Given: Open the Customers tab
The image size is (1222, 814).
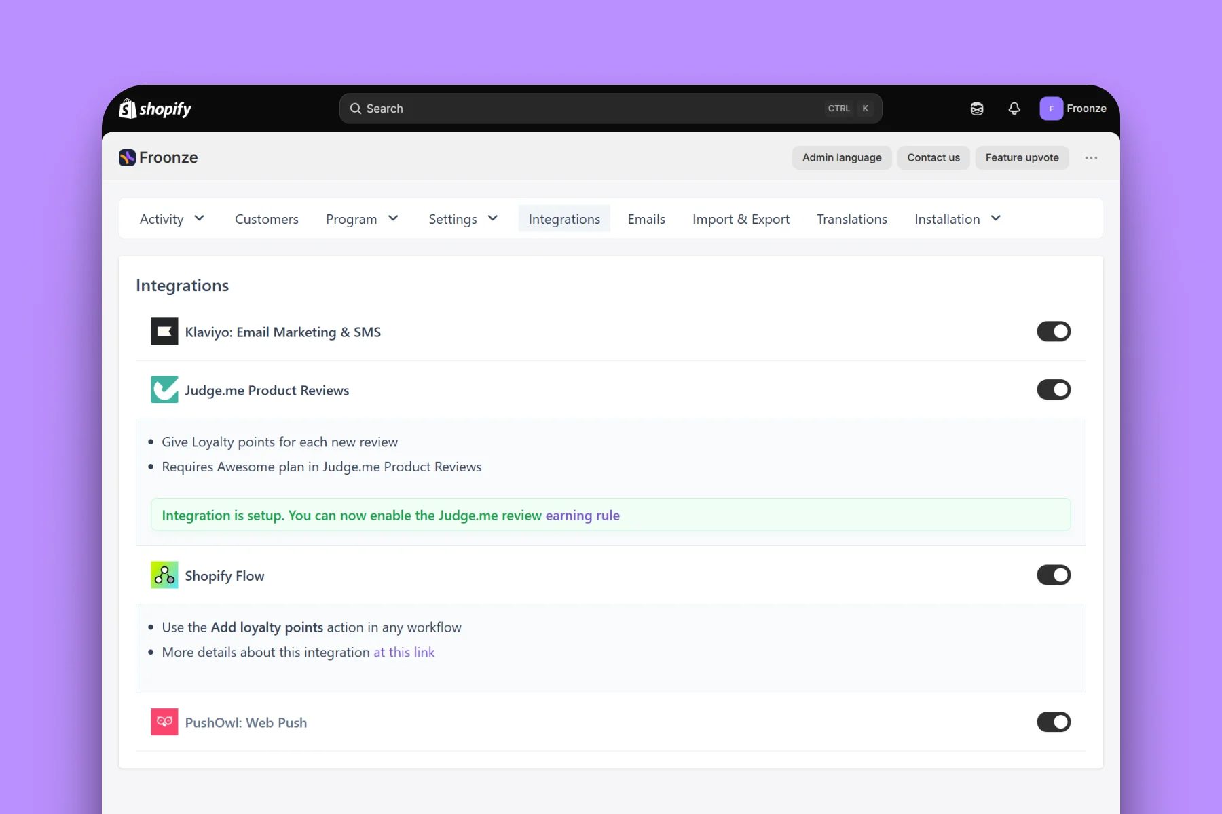Looking at the screenshot, I should [x=267, y=218].
